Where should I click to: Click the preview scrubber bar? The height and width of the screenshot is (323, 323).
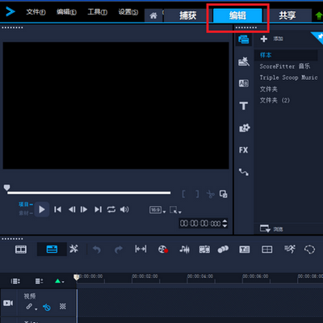(x=89, y=193)
